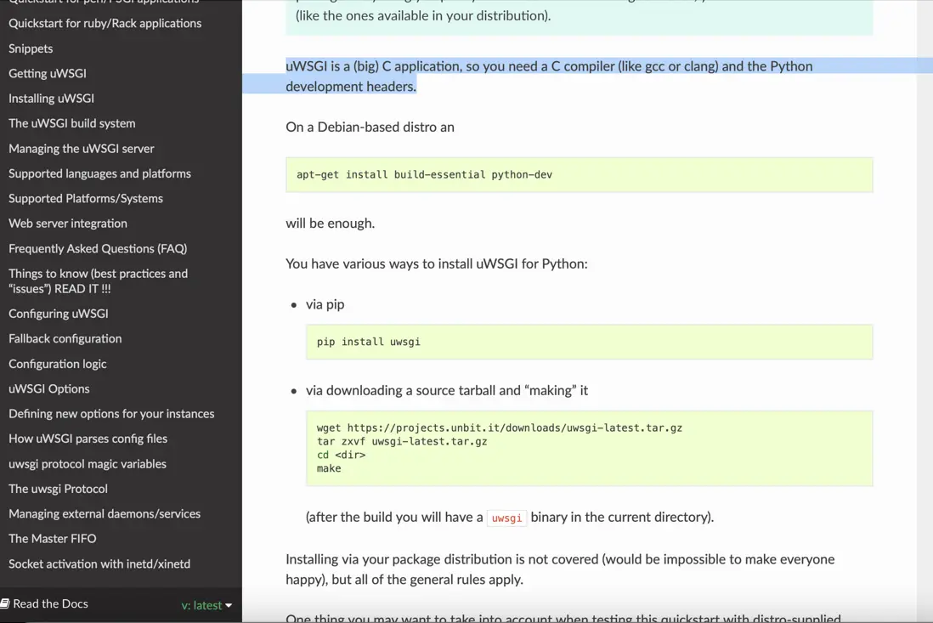
Task: Open The Master FIFO page
Action: [x=53, y=539]
